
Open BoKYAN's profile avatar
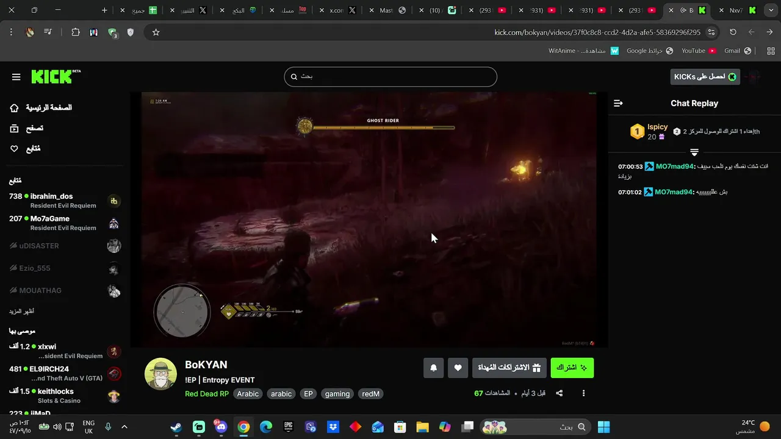point(160,374)
